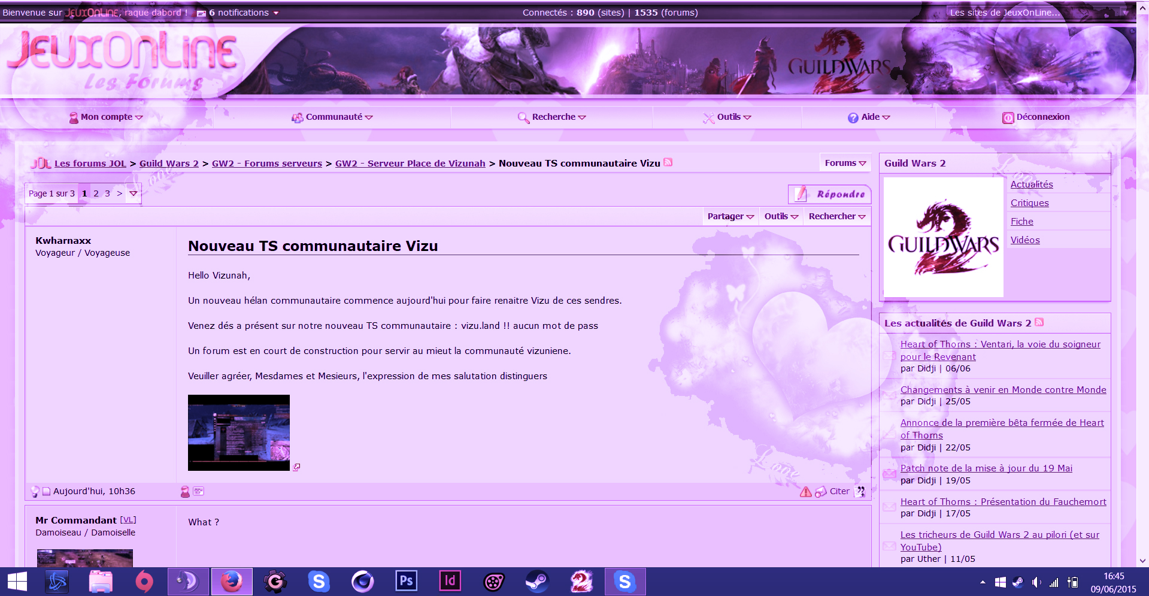The width and height of the screenshot is (1149, 596).
Task: Open the Partager thread menu
Action: [730, 216]
